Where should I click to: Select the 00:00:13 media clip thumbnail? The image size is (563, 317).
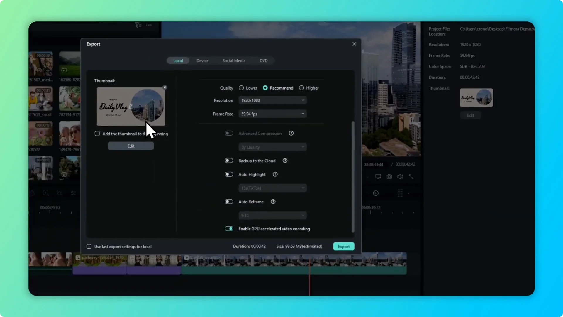point(41,168)
